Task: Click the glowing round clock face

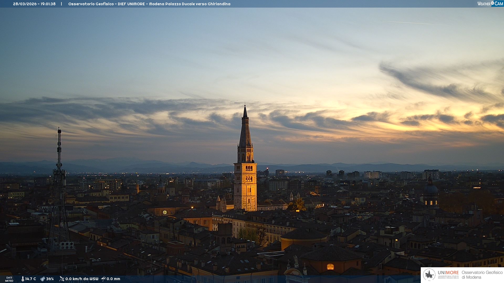Action: pyautogui.click(x=165, y=212)
